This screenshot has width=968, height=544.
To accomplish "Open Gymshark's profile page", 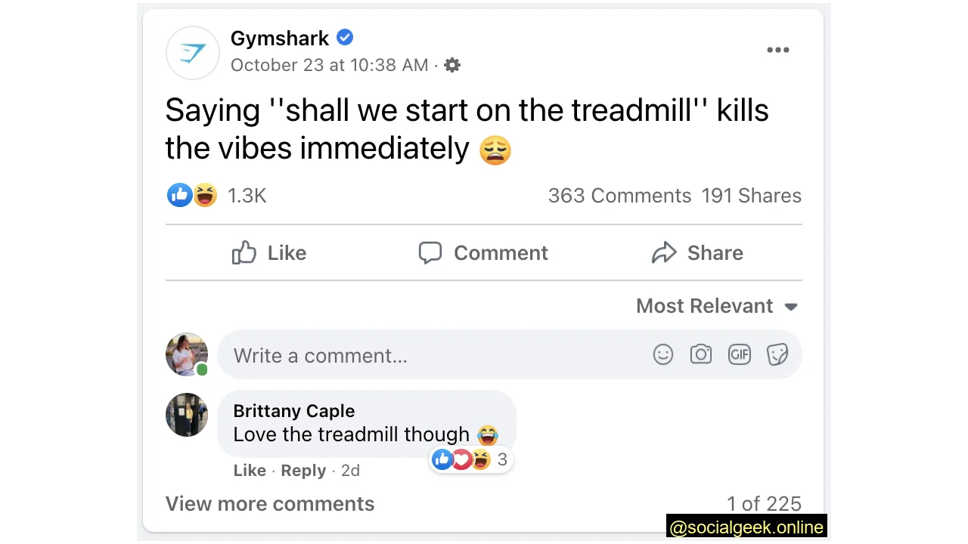I will (279, 38).
